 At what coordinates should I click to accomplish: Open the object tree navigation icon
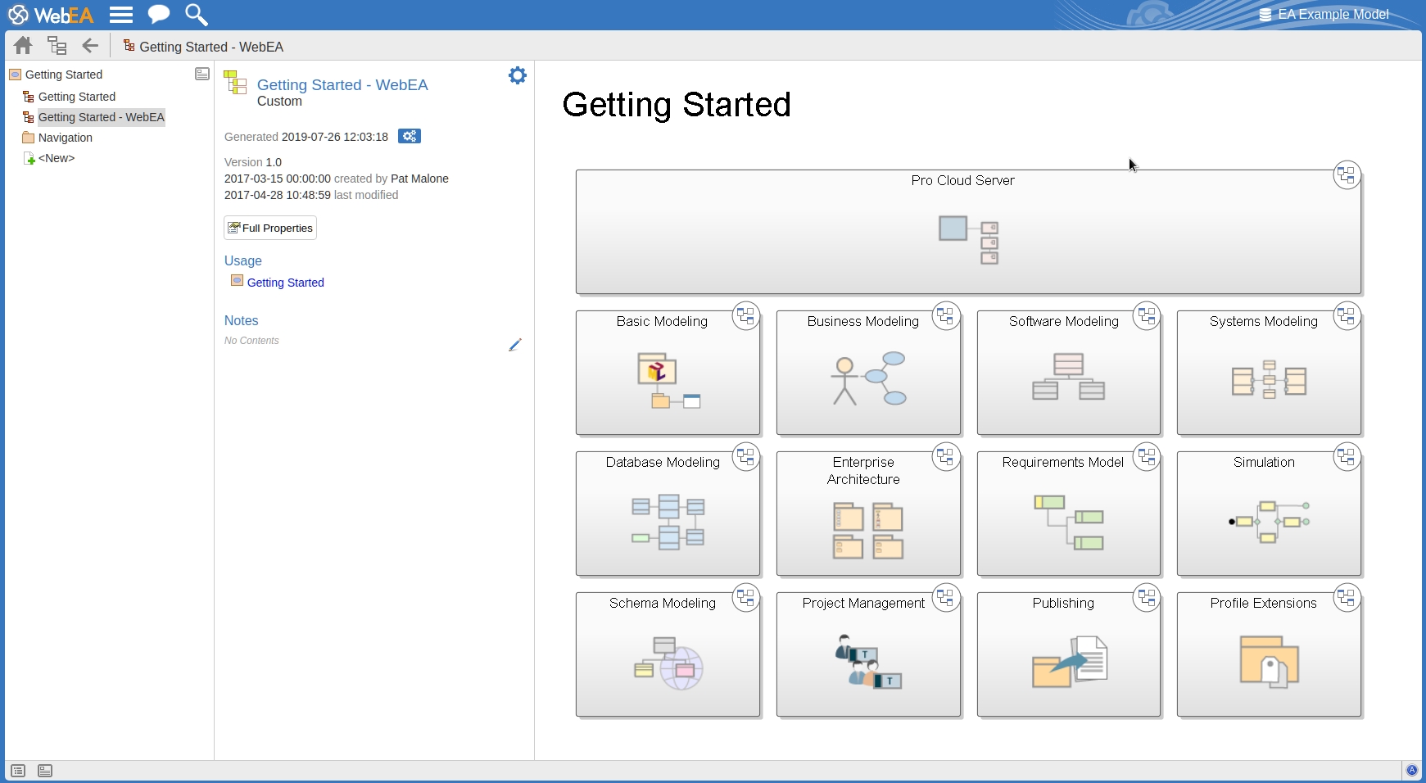click(x=57, y=46)
